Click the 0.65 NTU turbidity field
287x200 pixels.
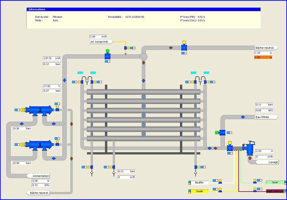(265, 110)
